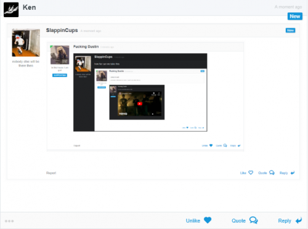Open the Ken username link

[30, 7]
